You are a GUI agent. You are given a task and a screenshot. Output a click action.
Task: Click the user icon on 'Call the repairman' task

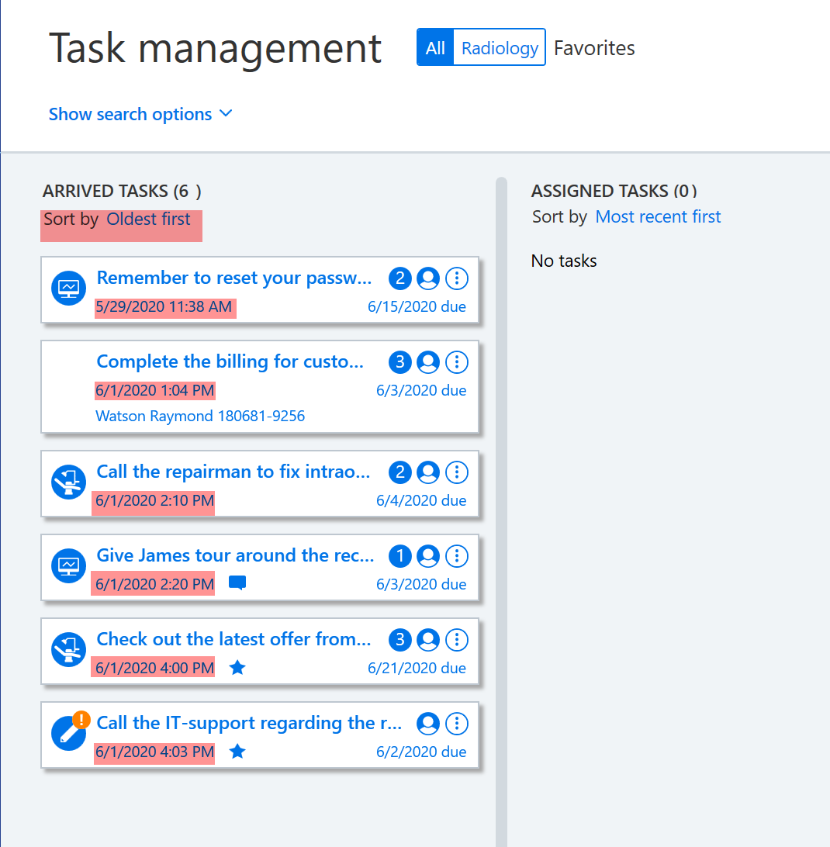pos(428,472)
